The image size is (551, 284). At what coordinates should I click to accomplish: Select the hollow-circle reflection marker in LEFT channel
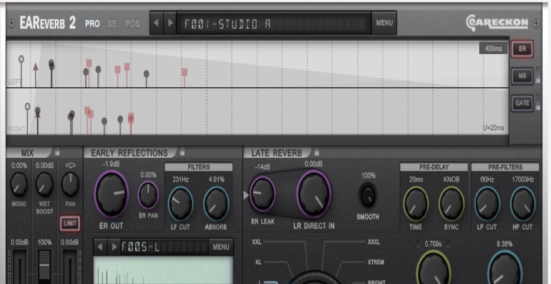[x=21, y=59]
